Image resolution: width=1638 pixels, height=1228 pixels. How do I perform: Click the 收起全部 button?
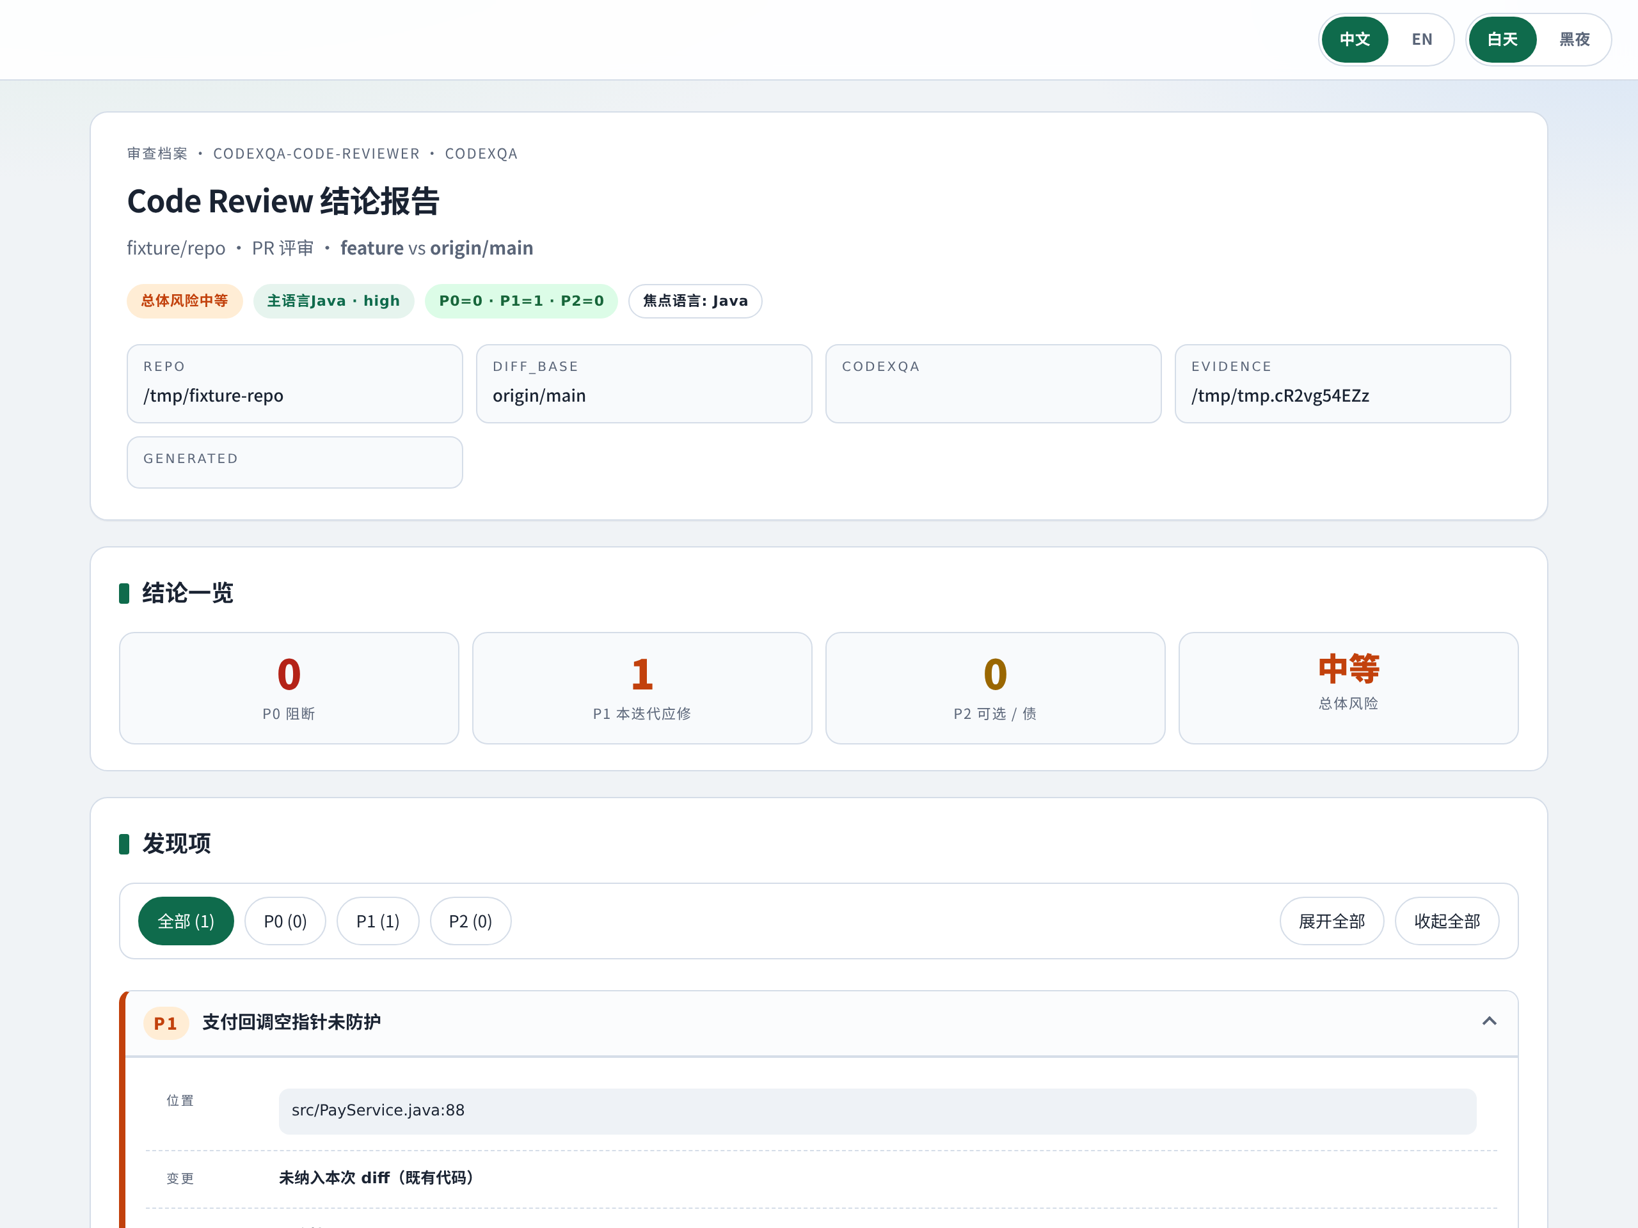(1447, 921)
